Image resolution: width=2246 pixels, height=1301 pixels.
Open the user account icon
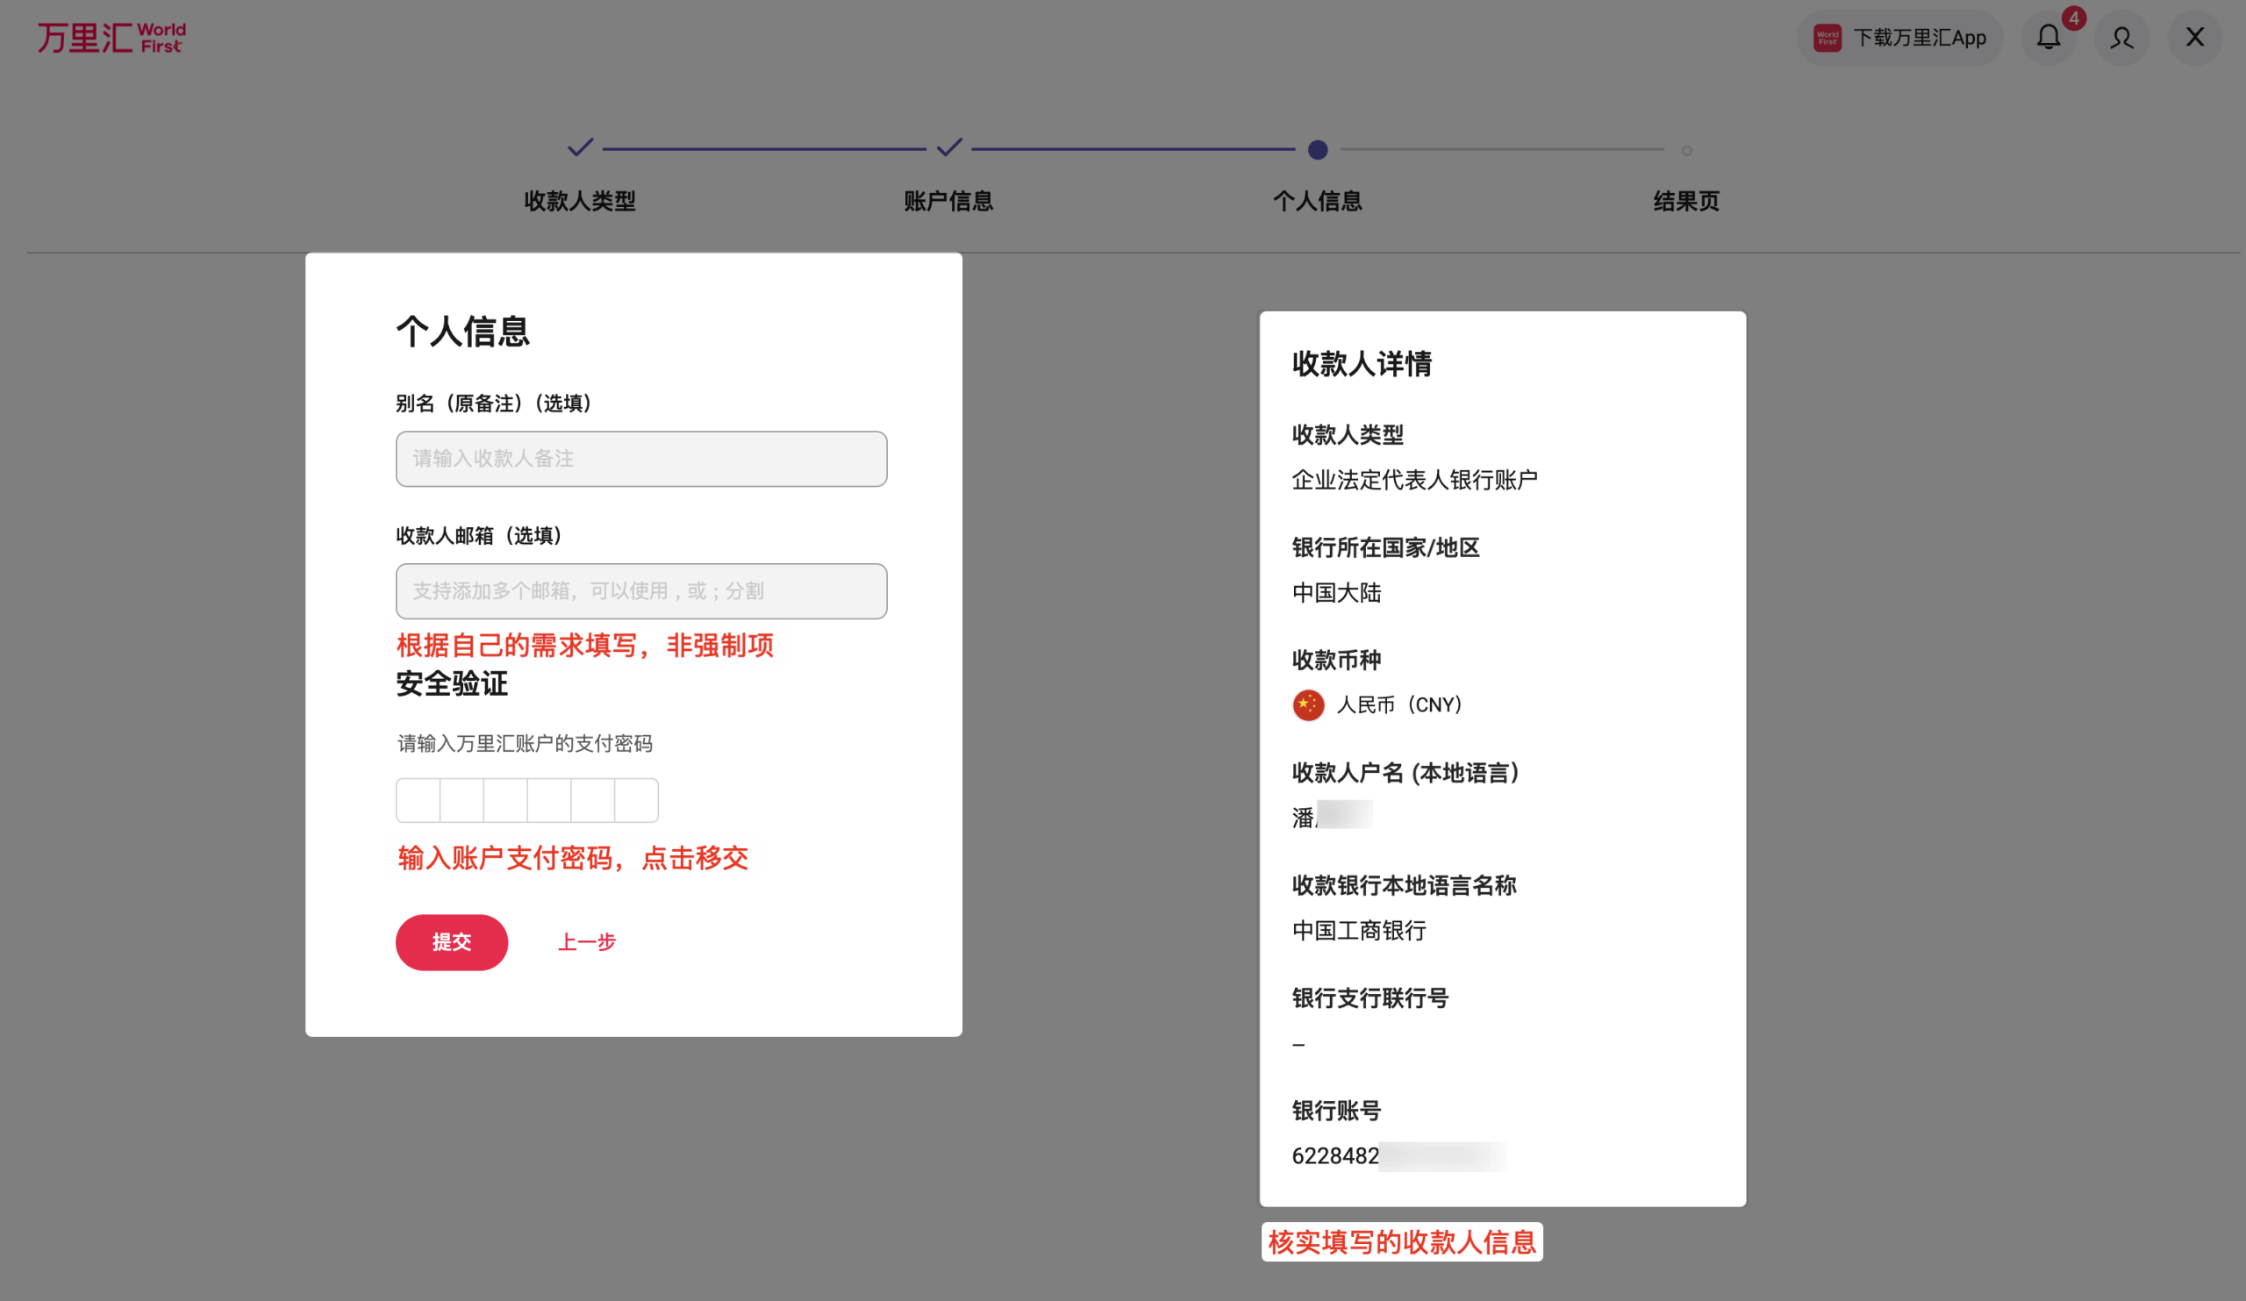tap(2122, 38)
